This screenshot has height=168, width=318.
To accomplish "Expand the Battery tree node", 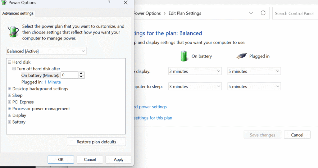I will click(x=9, y=122).
